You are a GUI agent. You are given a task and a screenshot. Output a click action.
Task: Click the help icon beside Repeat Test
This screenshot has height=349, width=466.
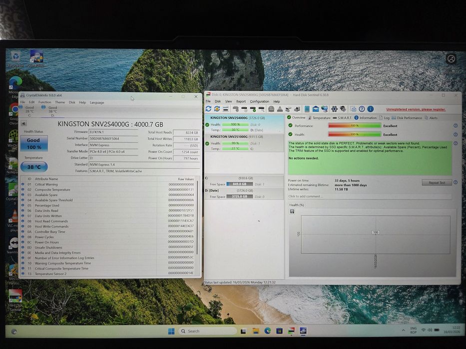coord(456,182)
